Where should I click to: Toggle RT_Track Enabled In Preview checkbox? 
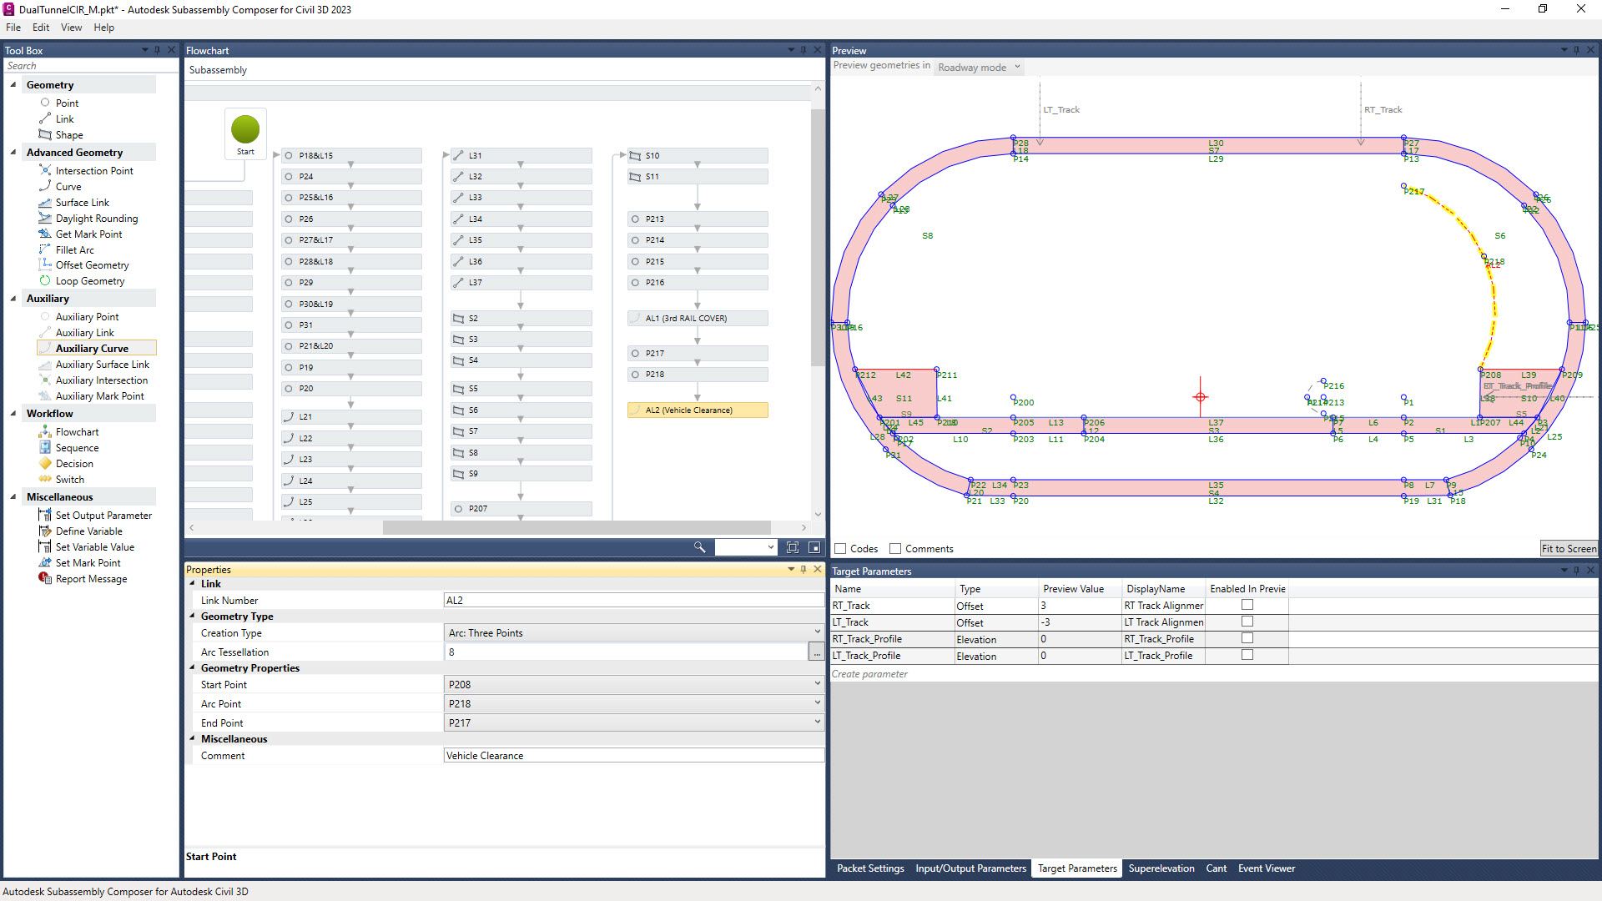(1247, 605)
